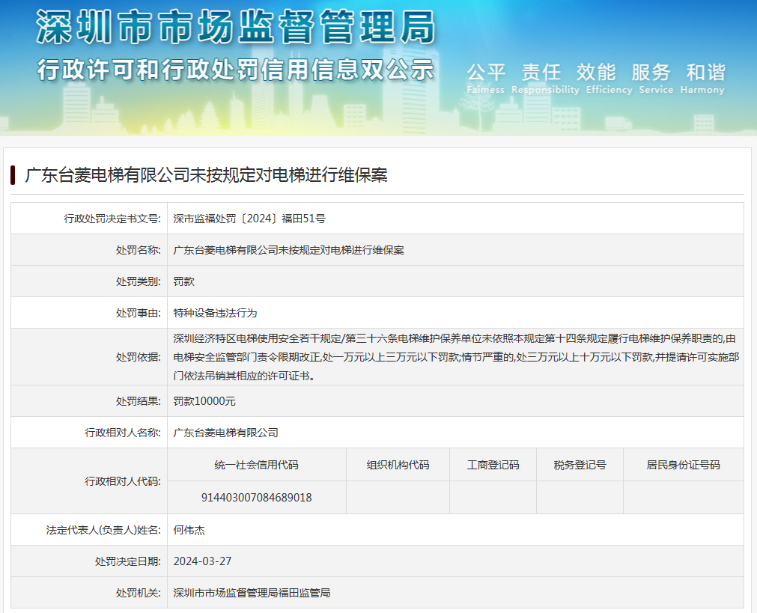Click the 处罚结果 label
Screen dimensions: 757x613
pyautogui.click(x=138, y=401)
